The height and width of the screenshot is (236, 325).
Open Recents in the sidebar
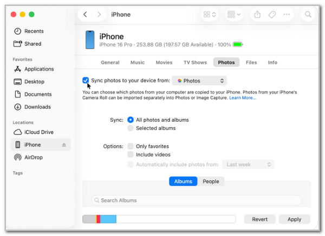tap(34, 31)
